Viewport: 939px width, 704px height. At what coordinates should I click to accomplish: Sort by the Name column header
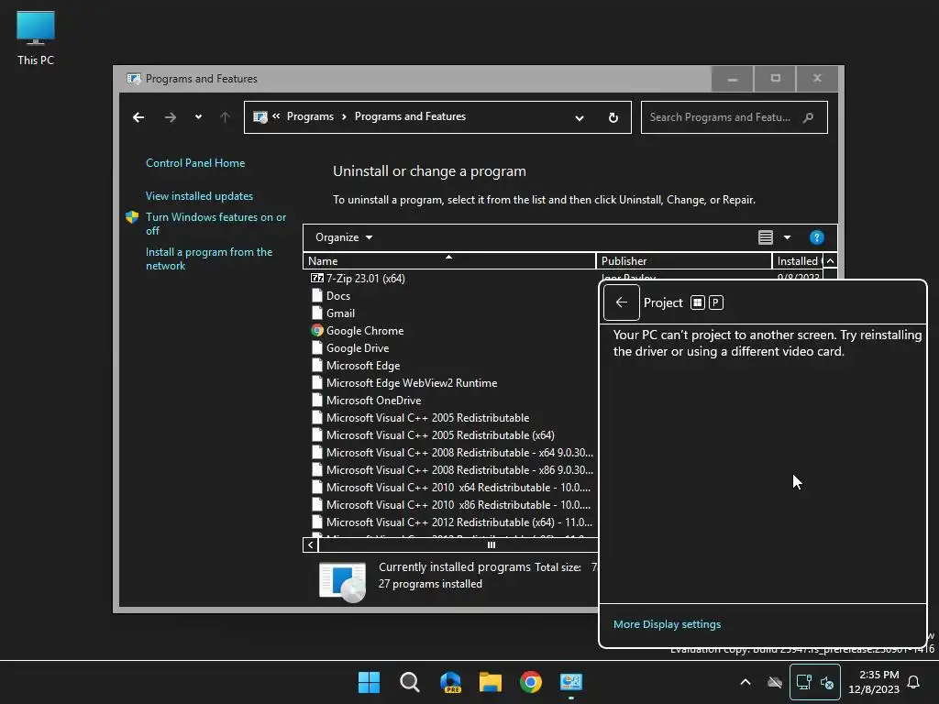pyautogui.click(x=449, y=261)
